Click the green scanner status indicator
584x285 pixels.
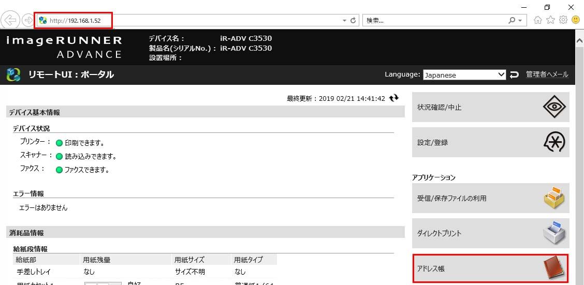coord(59,157)
